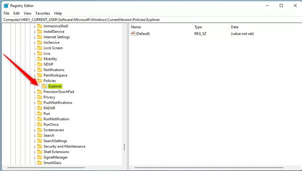This screenshot has width=302, height=171.
Task: Click the Registry Editor title bar icon
Action: [6, 5]
